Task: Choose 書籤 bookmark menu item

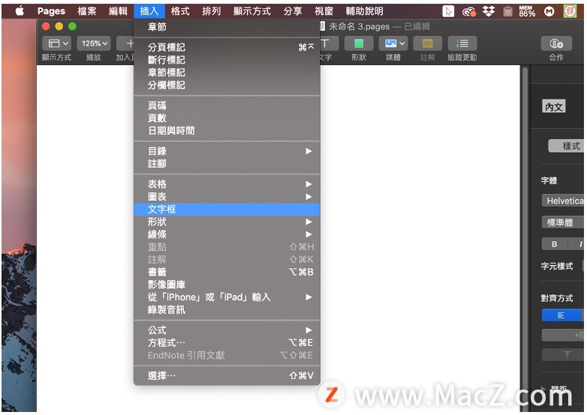Action: (x=227, y=272)
